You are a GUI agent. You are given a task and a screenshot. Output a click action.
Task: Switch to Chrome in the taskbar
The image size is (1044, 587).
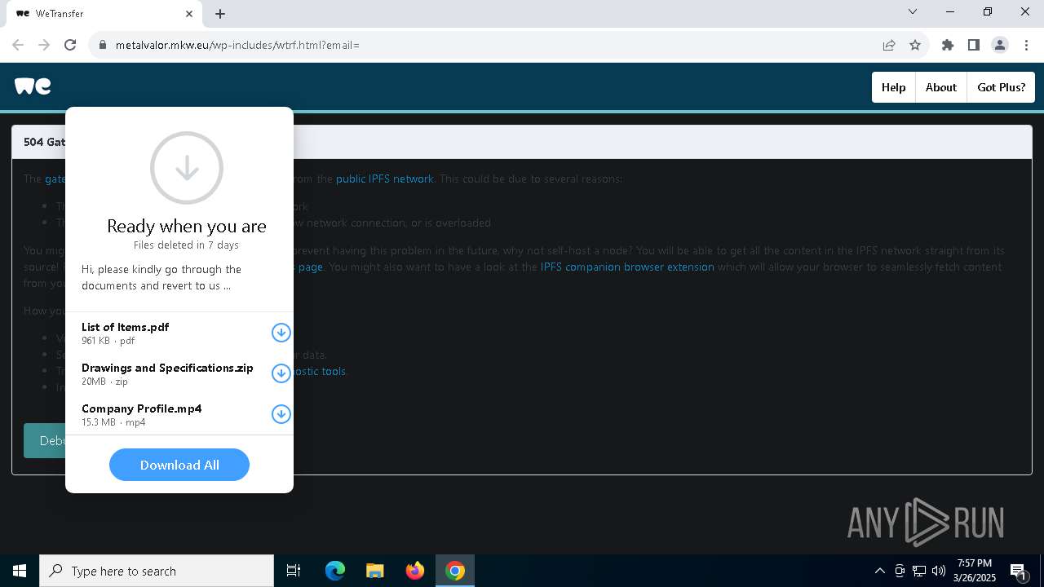point(455,571)
